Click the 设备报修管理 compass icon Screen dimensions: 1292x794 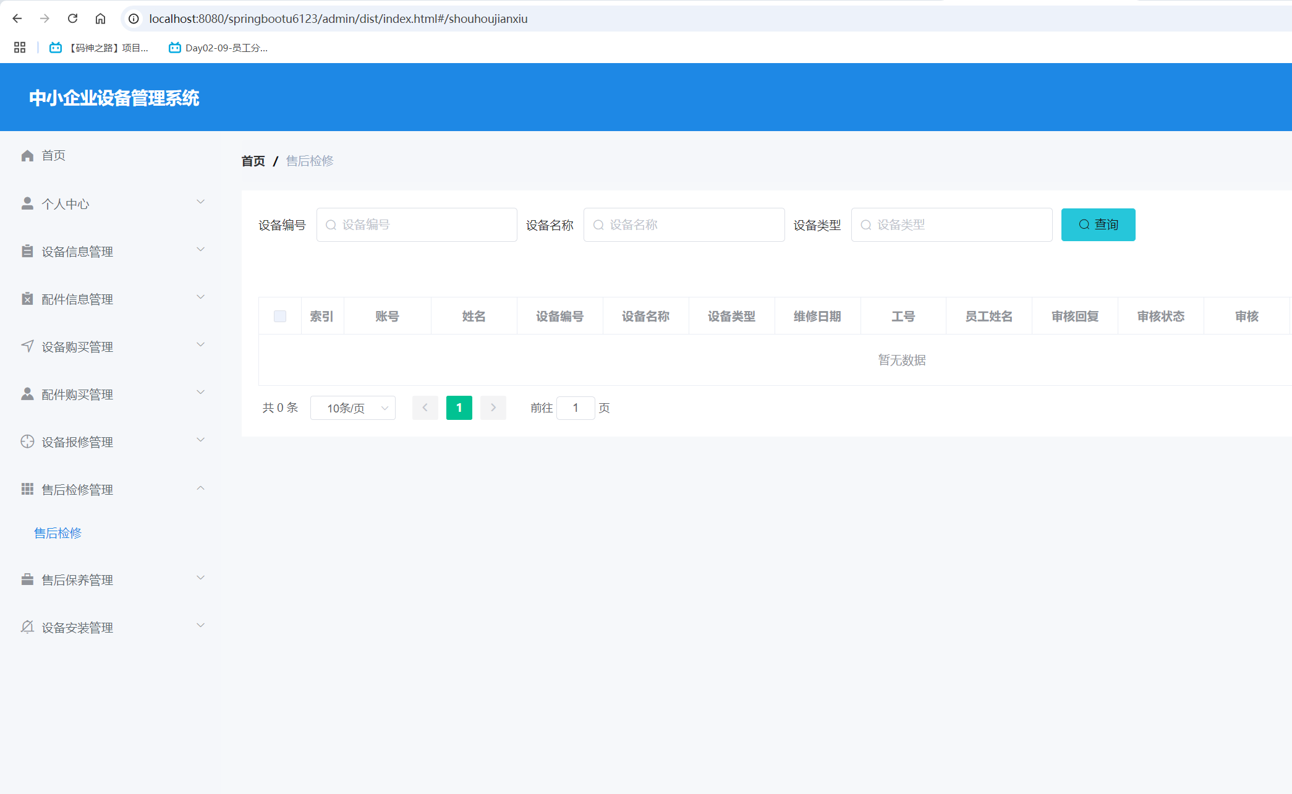pos(27,442)
